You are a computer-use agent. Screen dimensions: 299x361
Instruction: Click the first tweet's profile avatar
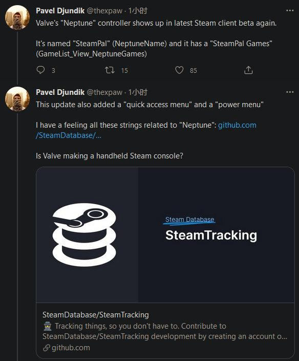(x=17, y=17)
